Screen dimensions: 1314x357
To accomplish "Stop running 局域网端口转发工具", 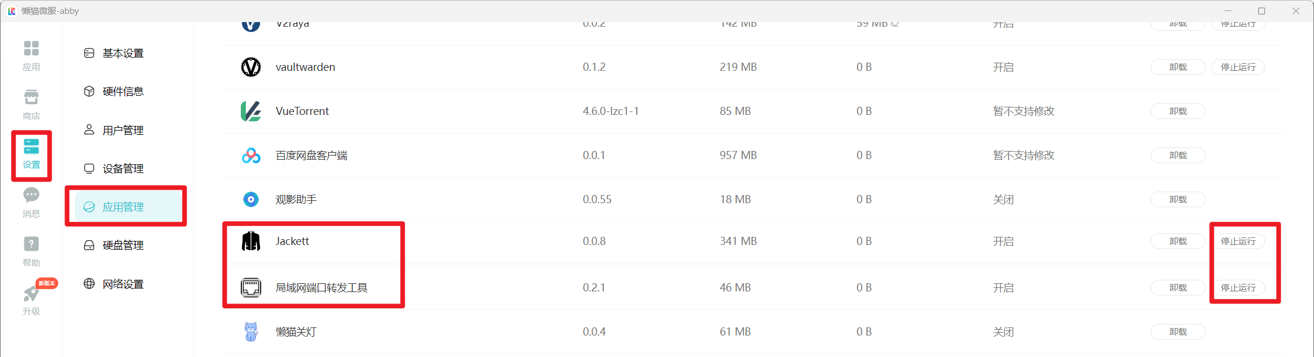I will pyautogui.click(x=1238, y=287).
